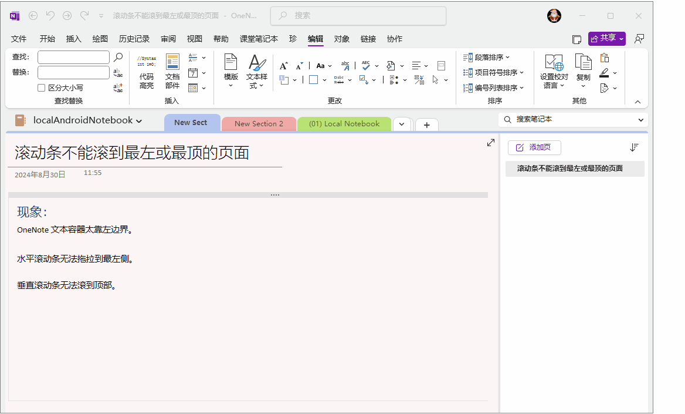Screen dimensions: 685x414
Task: Click the top 搜索 search box
Action: click(x=358, y=16)
